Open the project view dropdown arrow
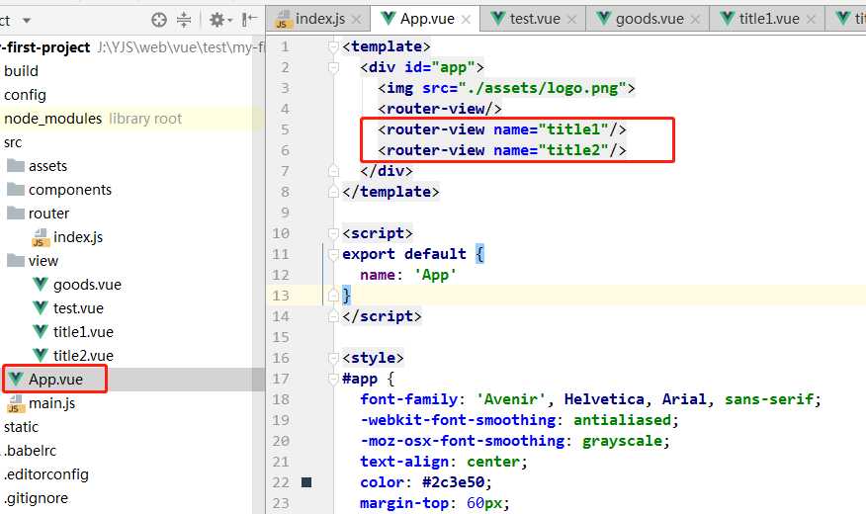The width and height of the screenshot is (866, 514). [27, 21]
